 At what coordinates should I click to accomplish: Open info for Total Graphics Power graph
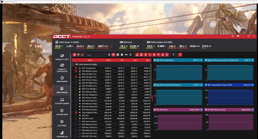pos(252,85)
